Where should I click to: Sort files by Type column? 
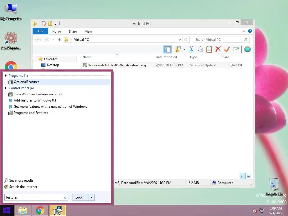[x=193, y=57]
